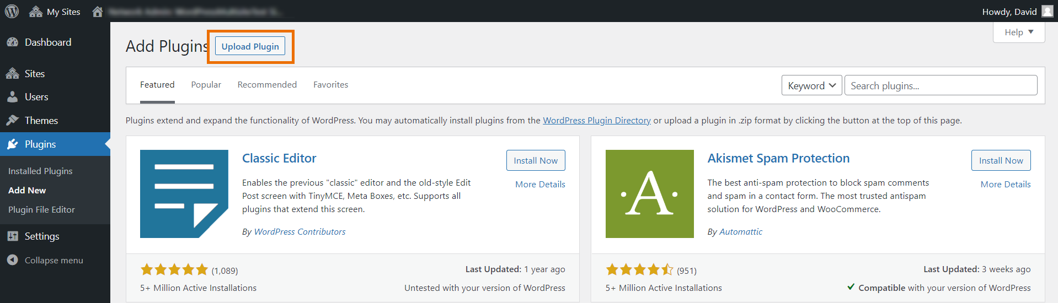Open More Details for Classic Editor
Image resolution: width=1058 pixels, height=303 pixels.
pos(540,185)
